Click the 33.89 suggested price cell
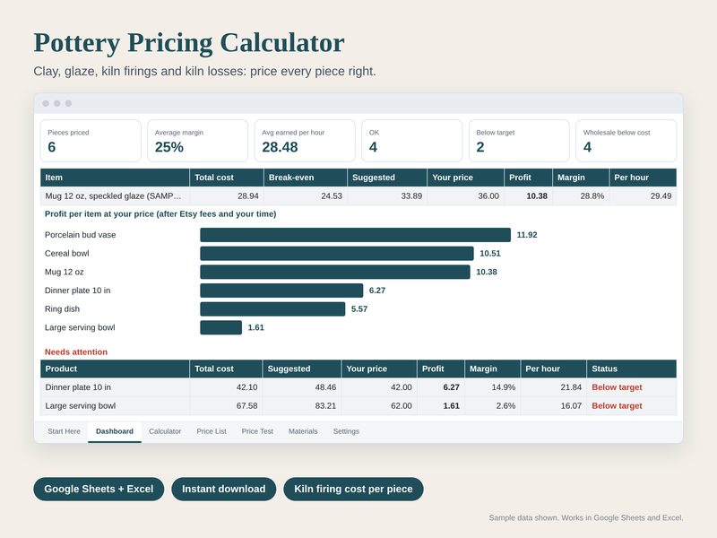717x538 pixels. [387, 195]
